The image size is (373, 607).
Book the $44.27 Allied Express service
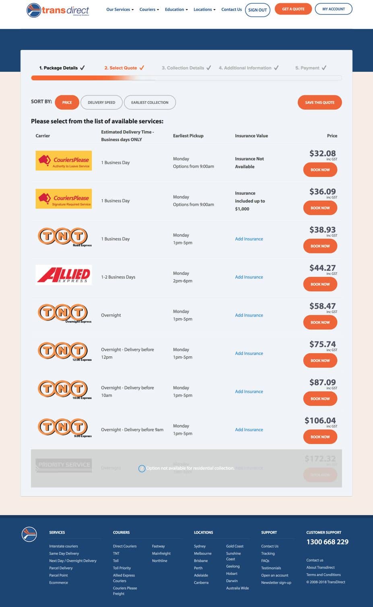tap(320, 284)
